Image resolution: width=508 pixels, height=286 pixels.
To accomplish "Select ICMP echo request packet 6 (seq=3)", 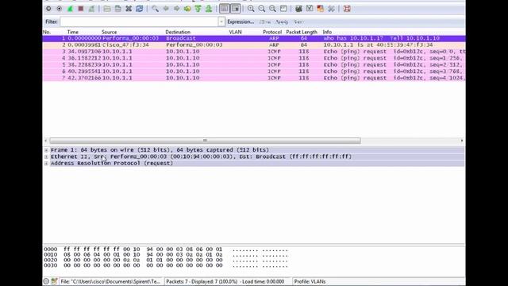I will tap(254, 71).
